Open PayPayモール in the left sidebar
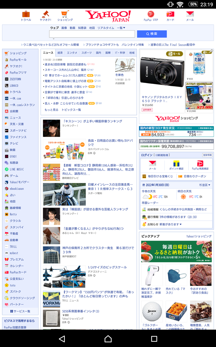216x347 pixels. pyautogui.click(x=18, y=60)
